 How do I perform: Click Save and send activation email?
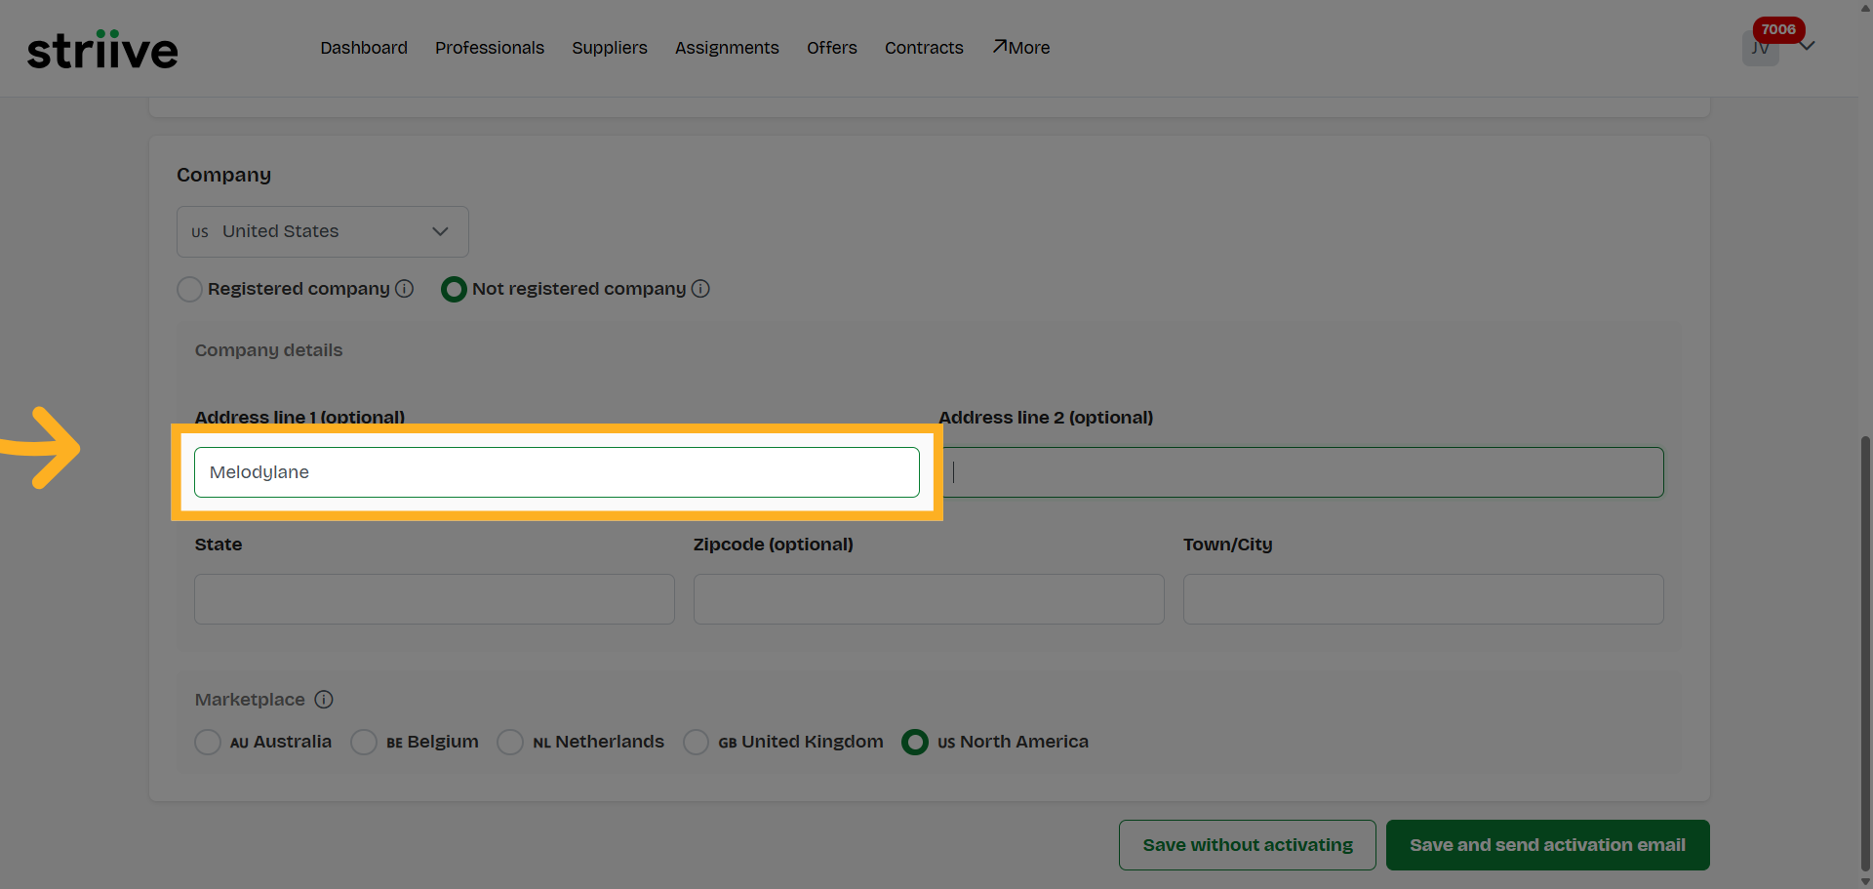tap(1547, 844)
